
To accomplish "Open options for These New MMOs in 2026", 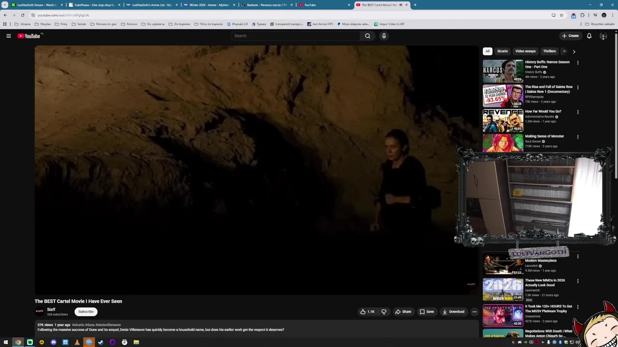I will pyautogui.click(x=577, y=281).
